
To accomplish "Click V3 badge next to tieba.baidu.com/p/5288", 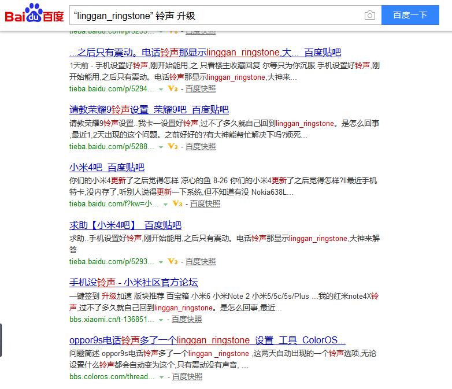I will tap(173, 146).
